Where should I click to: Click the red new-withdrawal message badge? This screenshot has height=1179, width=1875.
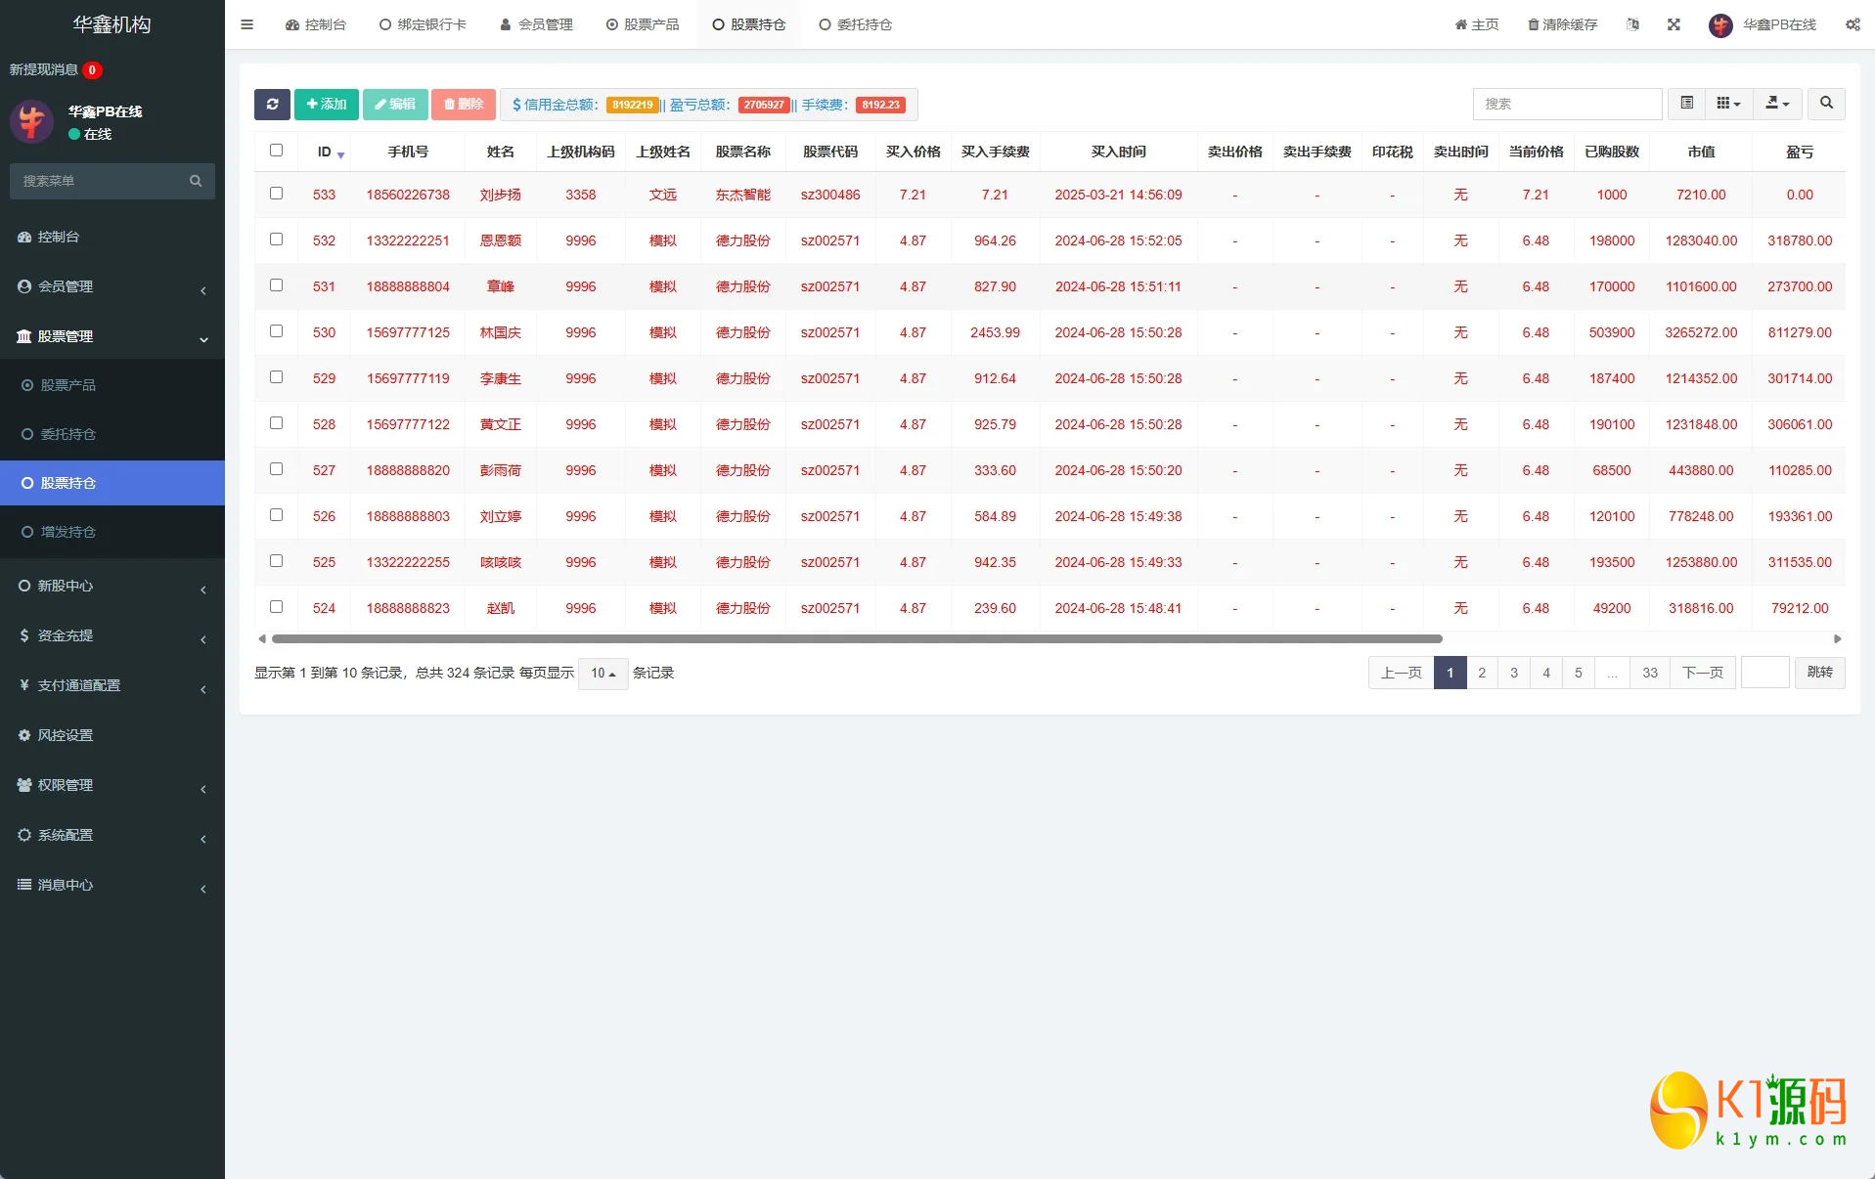pos(93,70)
